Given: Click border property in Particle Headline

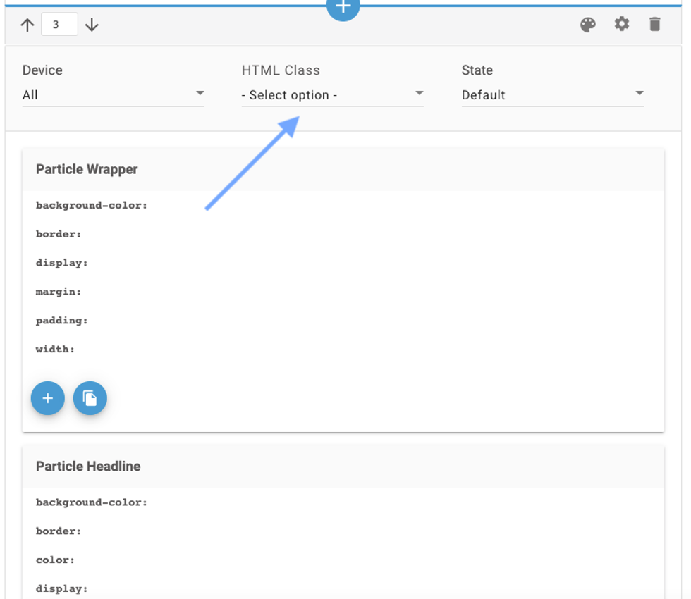Looking at the screenshot, I should coord(59,531).
